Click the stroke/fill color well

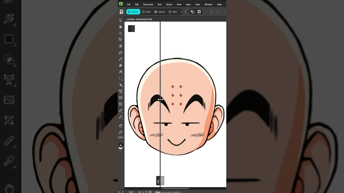pos(120,146)
